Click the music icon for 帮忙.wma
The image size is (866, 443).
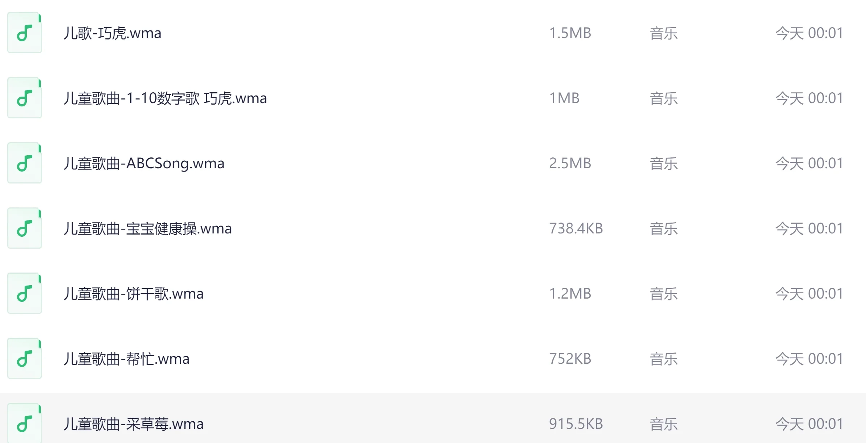tap(25, 359)
